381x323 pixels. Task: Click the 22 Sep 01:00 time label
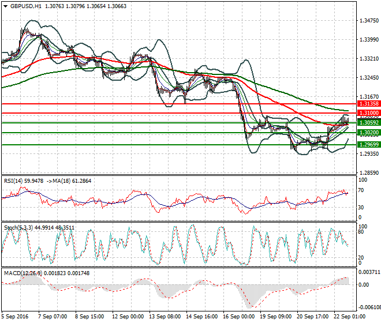(x=349, y=317)
